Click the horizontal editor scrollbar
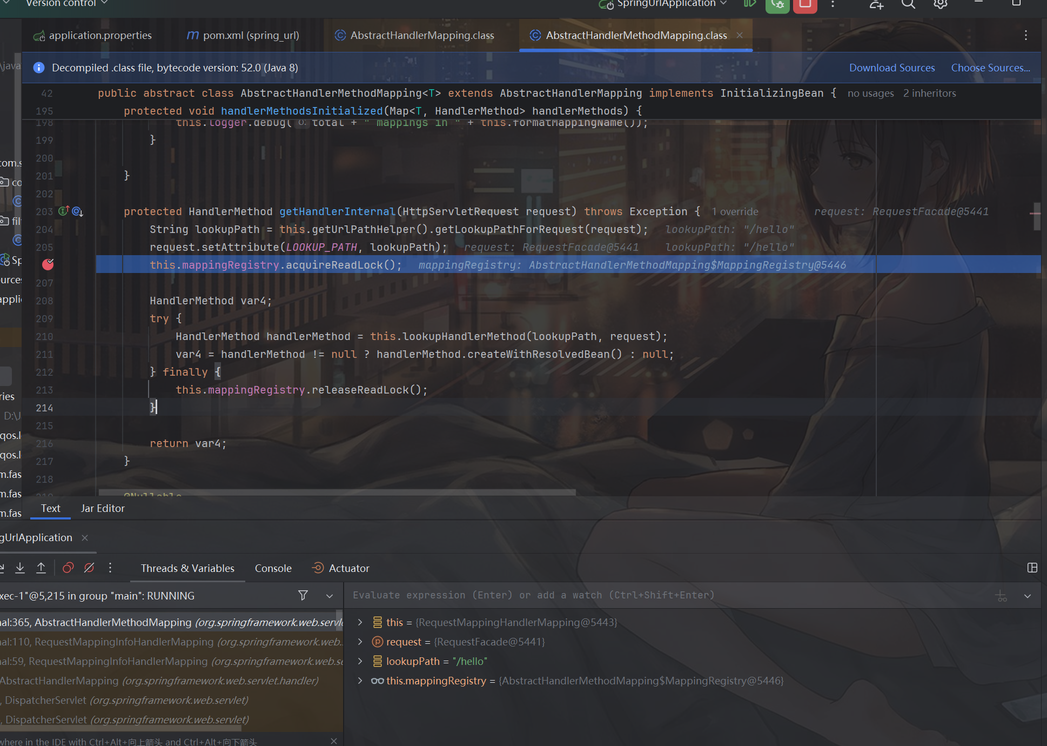 tap(337, 492)
